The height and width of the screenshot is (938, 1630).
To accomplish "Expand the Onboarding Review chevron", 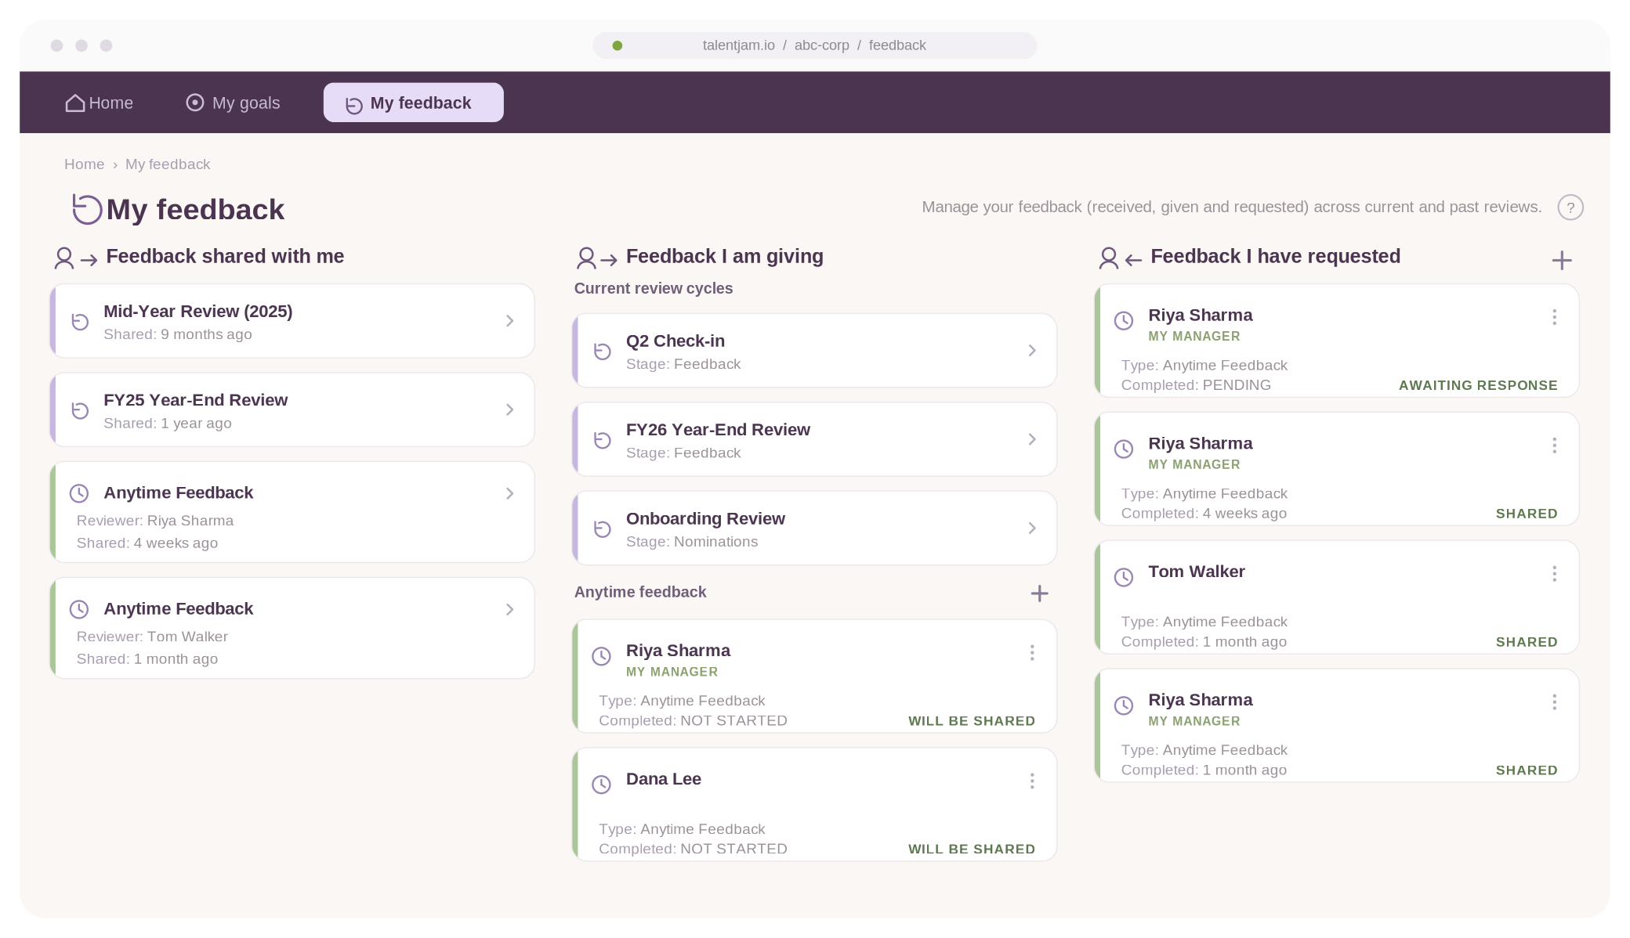I will pos(1032,529).
